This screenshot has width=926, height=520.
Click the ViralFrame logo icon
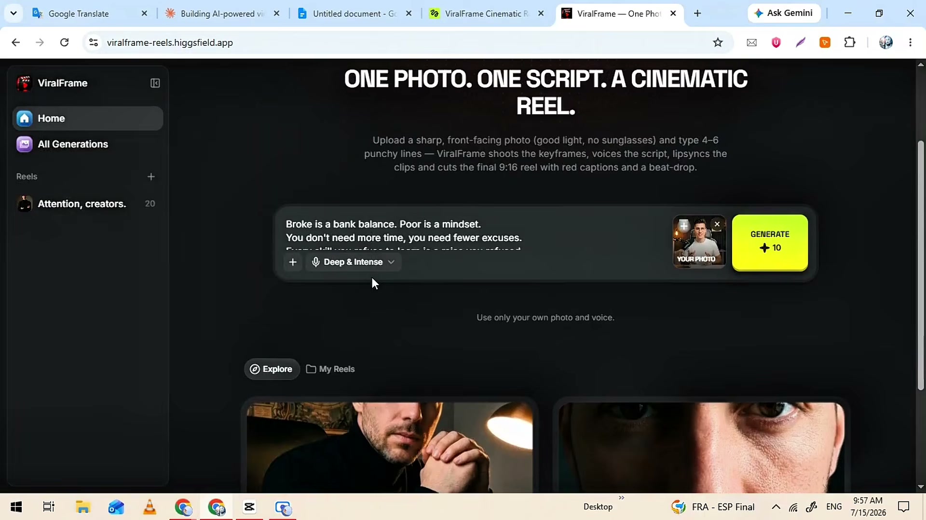[x=24, y=83]
